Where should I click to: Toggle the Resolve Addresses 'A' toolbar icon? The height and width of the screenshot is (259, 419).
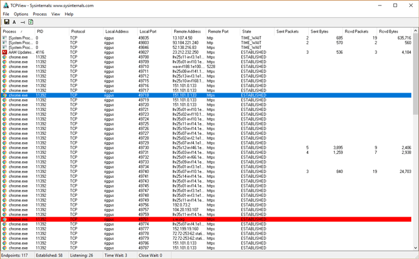click(x=14, y=23)
